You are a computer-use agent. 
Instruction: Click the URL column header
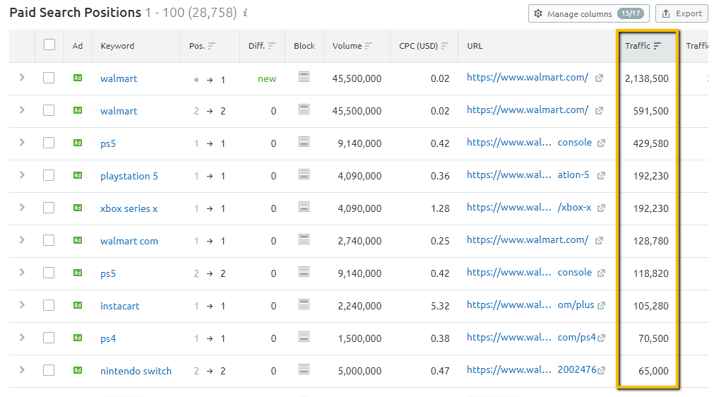point(475,46)
